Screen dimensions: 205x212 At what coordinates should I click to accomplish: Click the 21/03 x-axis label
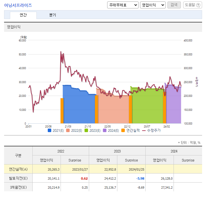tap(68, 127)
